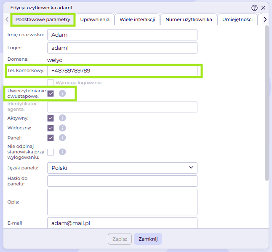The image size is (272, 252).
Task: Show info for Uwierzytelnianie dwuetapowe
Action: click(62, 94)
